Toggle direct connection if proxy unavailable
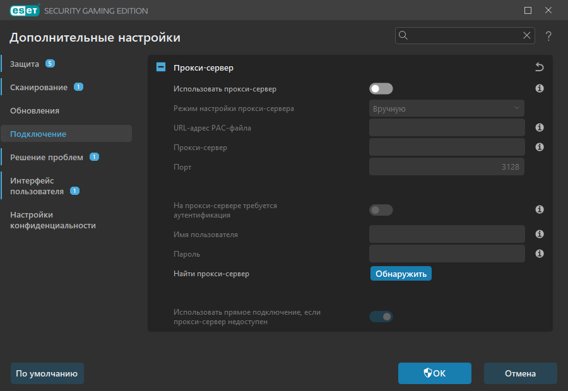Viewport: 568px width, 391px height. 381,317
